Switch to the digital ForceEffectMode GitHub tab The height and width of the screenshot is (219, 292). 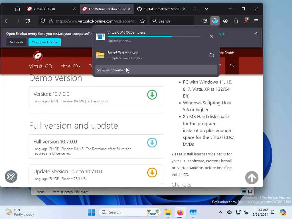pyautogui.click(x=161, y=9)
